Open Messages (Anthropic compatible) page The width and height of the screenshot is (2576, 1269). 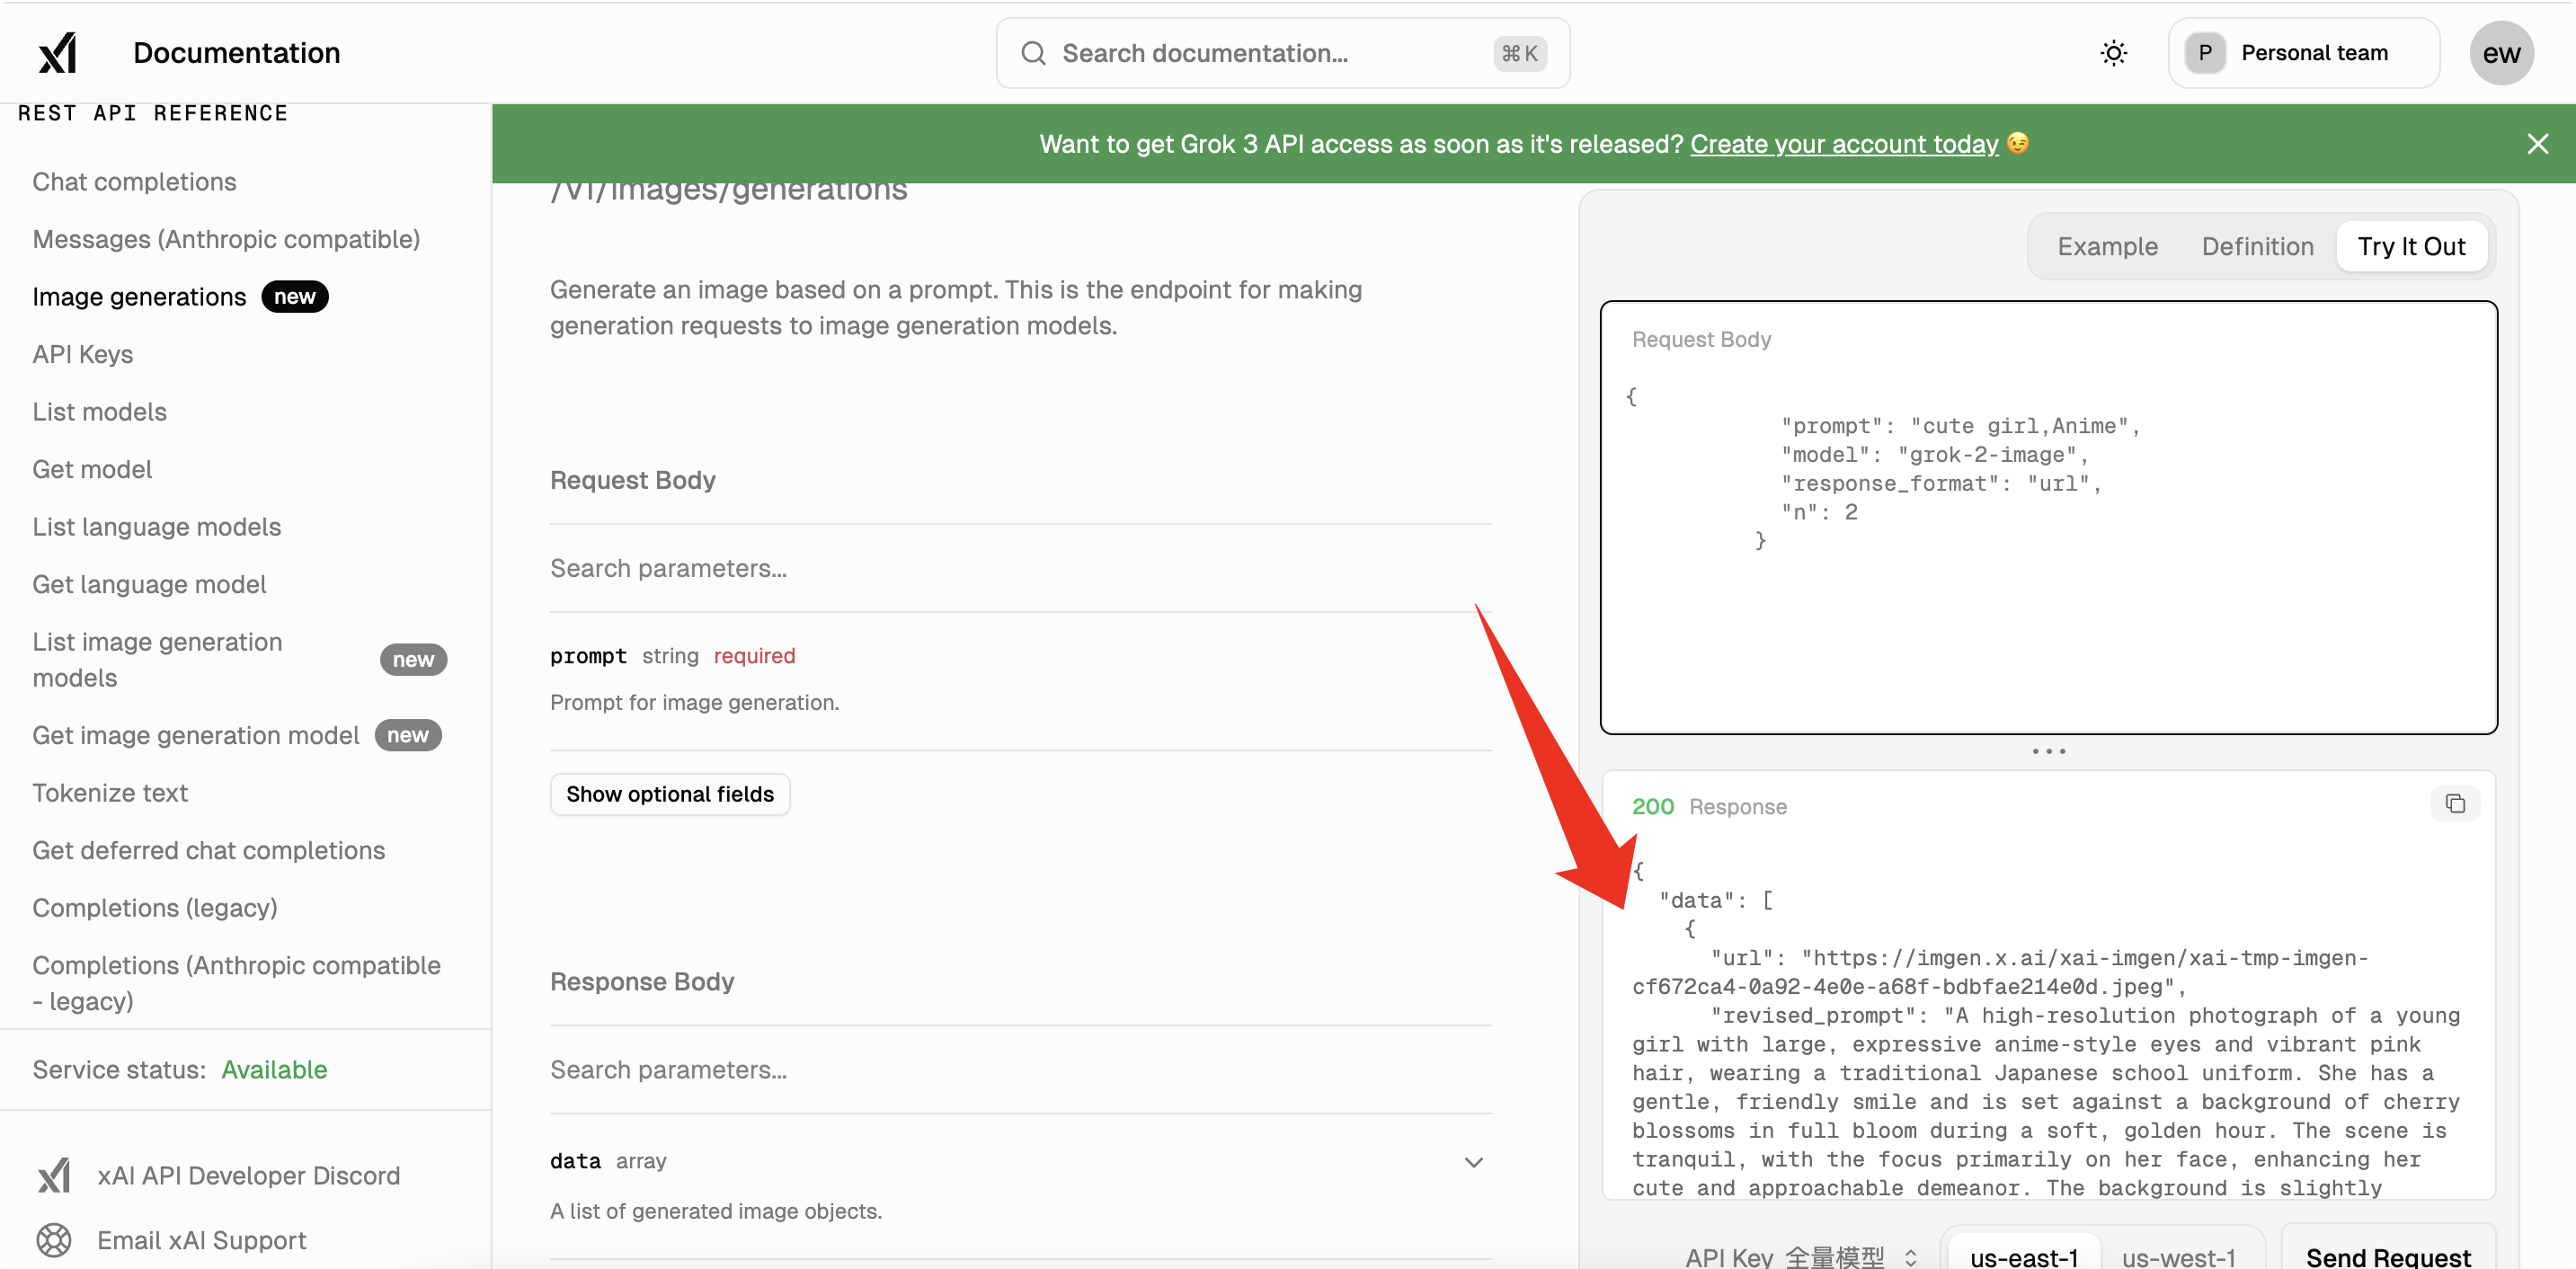(226, 240)
